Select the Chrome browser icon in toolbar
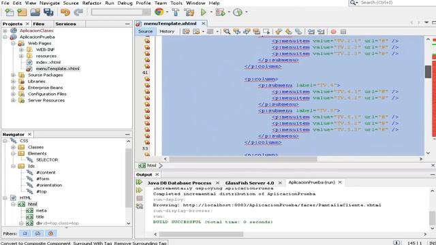436x245 pixels. coord(159,12)
